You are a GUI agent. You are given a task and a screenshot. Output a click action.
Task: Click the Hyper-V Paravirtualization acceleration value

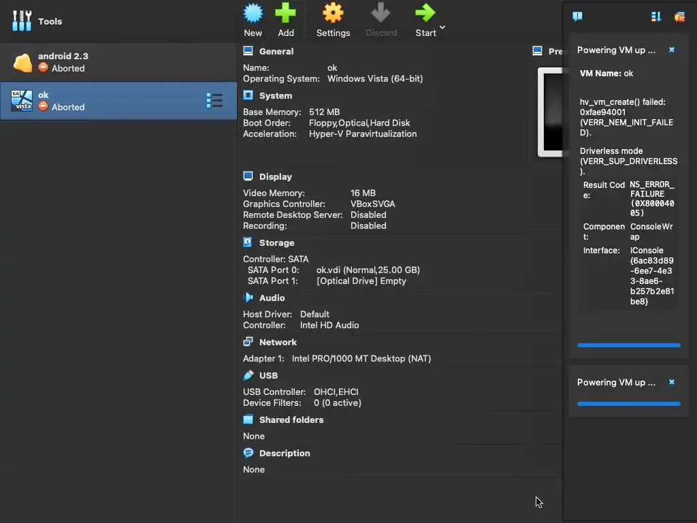(x=363, y=134)
